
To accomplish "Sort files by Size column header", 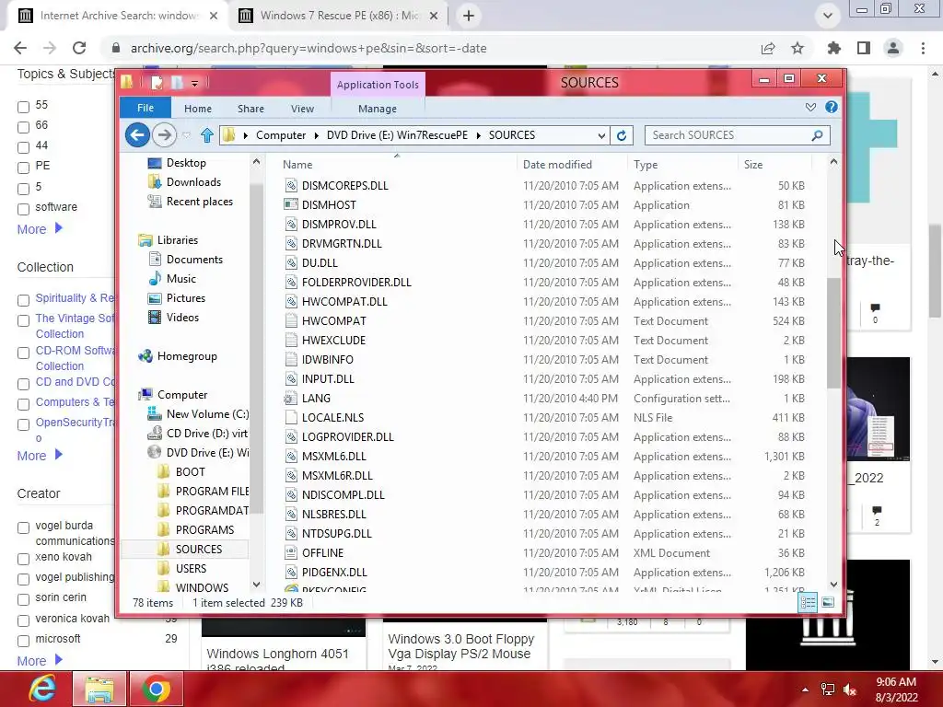I will tap(753, 165).
